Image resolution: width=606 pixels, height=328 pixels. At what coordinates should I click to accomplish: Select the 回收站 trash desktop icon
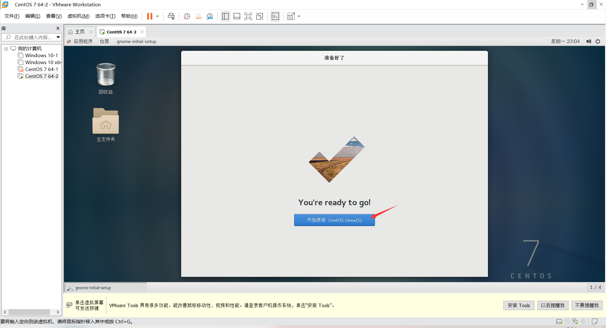tap(106, 79)
